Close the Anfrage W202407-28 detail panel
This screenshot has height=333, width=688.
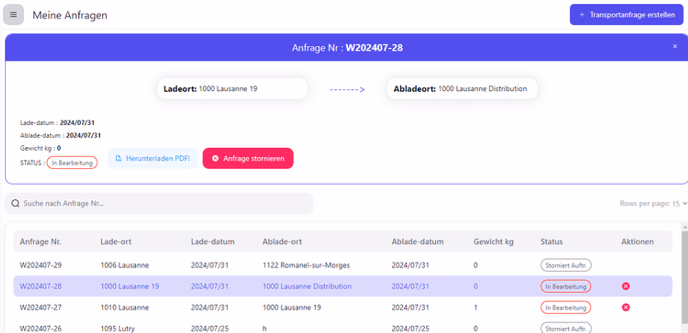click(675, 46)
